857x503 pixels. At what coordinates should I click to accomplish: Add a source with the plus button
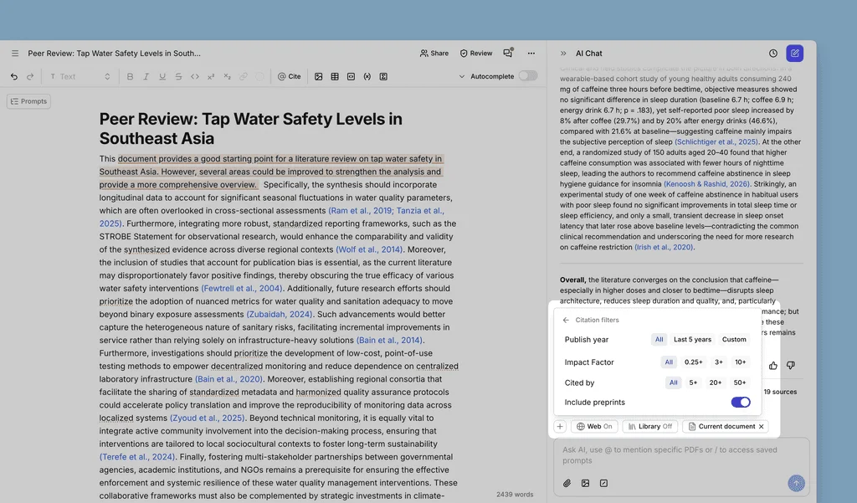[x=560, y=427]
